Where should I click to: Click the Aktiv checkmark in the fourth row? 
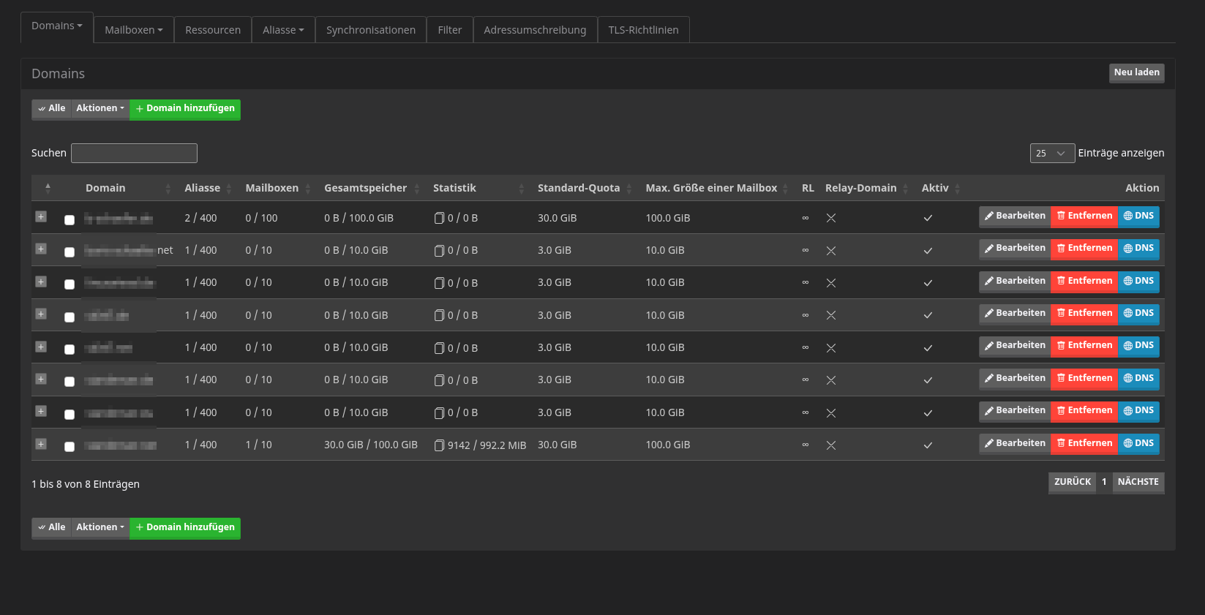tap(928, 315)
